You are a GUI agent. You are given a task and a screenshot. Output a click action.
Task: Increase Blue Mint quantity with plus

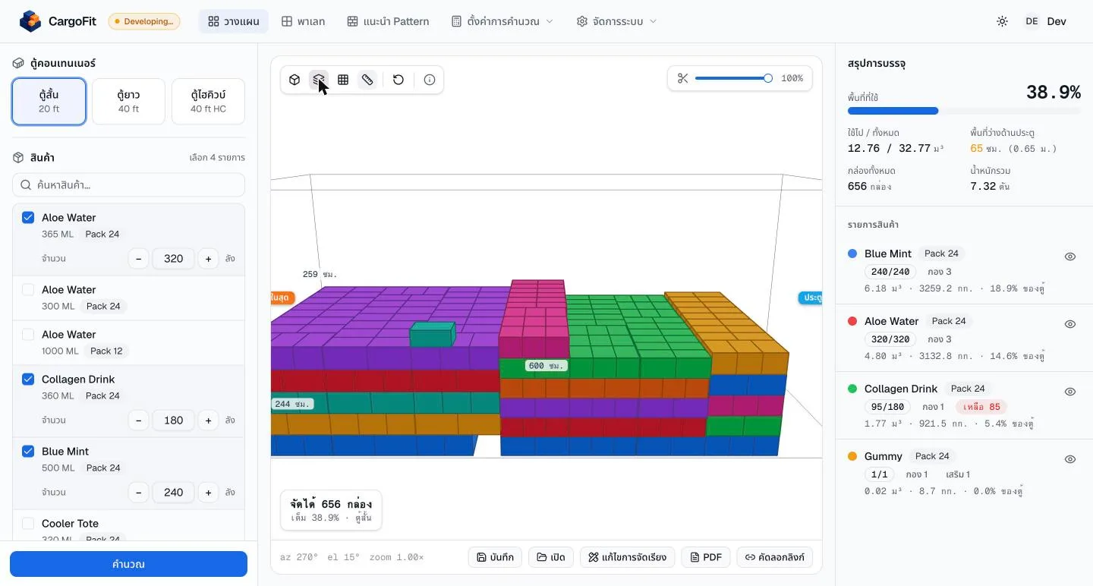point(208,493)
